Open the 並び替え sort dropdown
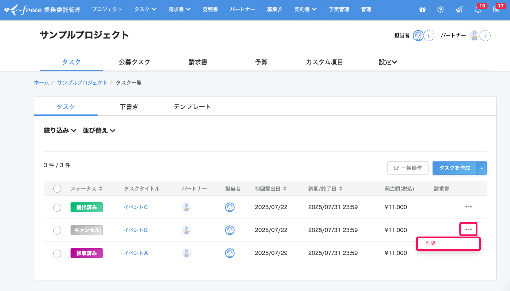This screenshot has width=510, height=291. point(99,130)
